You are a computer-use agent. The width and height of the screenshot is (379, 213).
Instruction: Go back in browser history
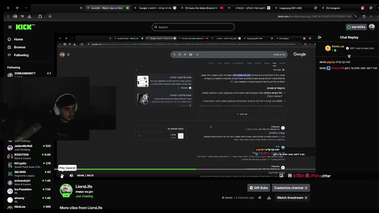(371, 16)
